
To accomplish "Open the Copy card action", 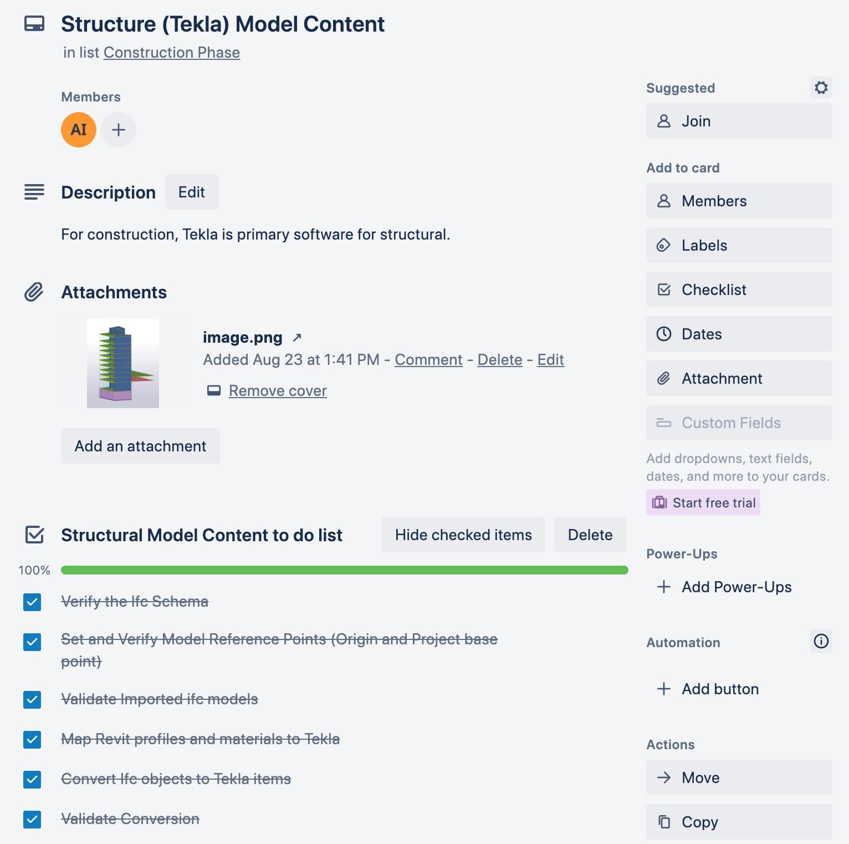I will (739, 822).
